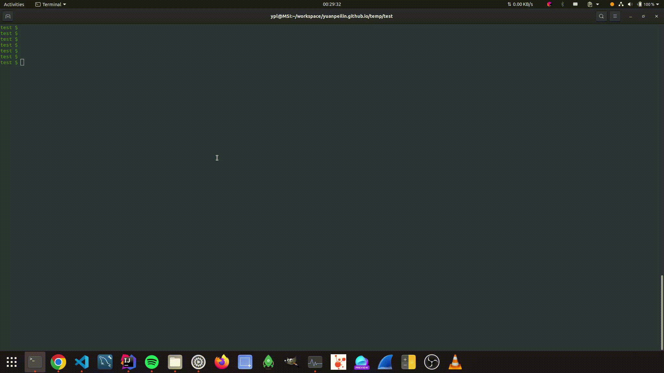Launch IntelliJ IDEA from the dock

(x=128, y=362)
